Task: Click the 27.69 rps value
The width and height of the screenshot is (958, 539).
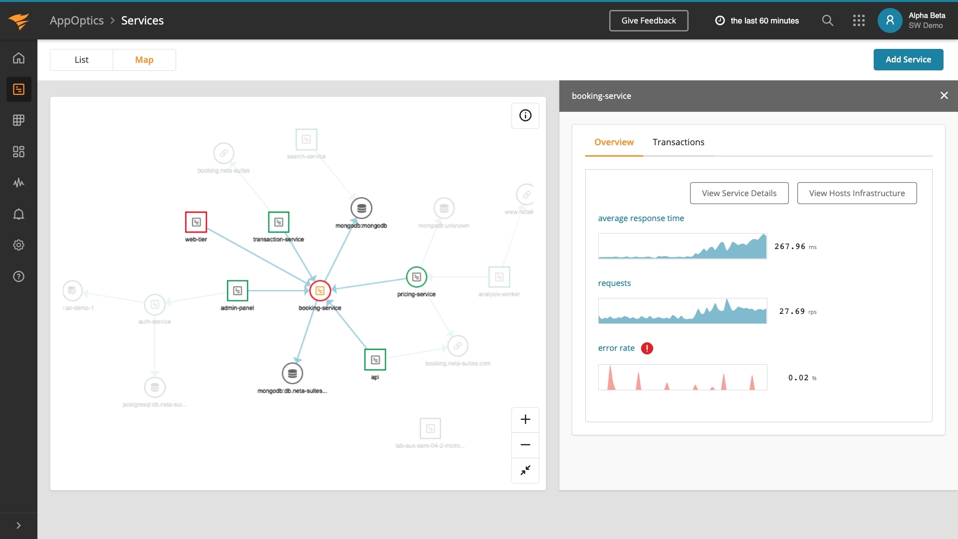Action: pyautogui.click(x=798, y=311)
